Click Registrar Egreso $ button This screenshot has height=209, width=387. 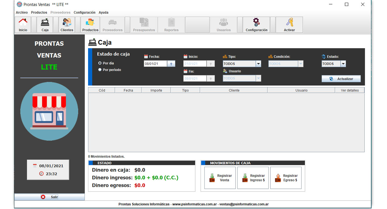tap(286, 178)
